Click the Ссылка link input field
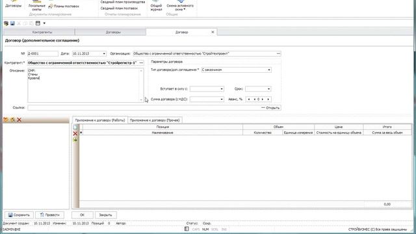This screenshot has width=416, height=234. click(x=144, y=108)
